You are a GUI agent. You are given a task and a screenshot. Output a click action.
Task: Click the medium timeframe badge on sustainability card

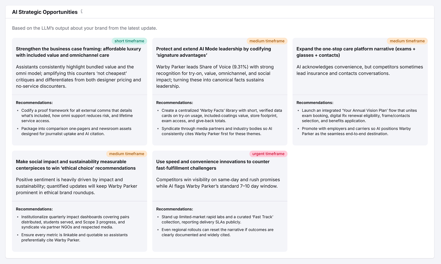pyautogui.click(x=127, y=154)
